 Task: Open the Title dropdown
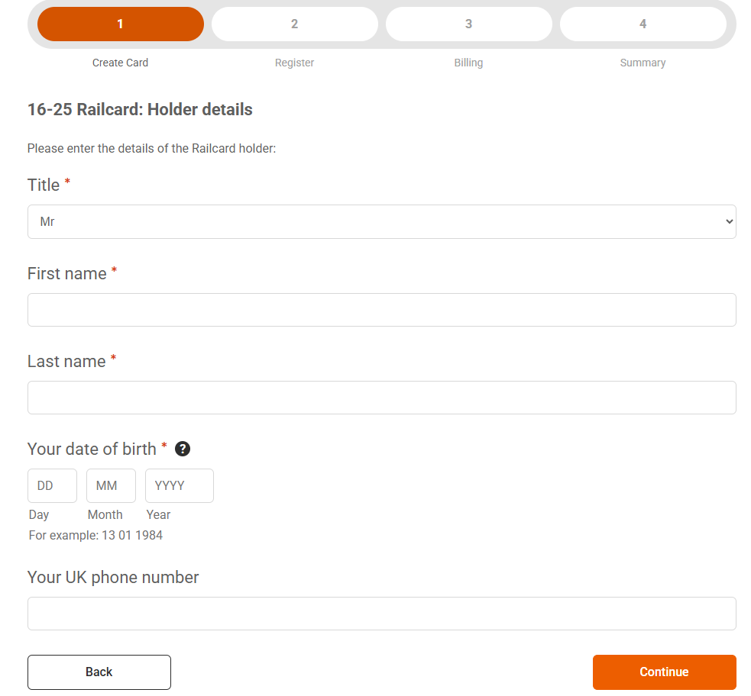pyautogui.click(x=381, y=222)
